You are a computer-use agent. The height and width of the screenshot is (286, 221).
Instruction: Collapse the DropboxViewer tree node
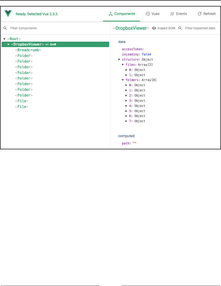8,44
